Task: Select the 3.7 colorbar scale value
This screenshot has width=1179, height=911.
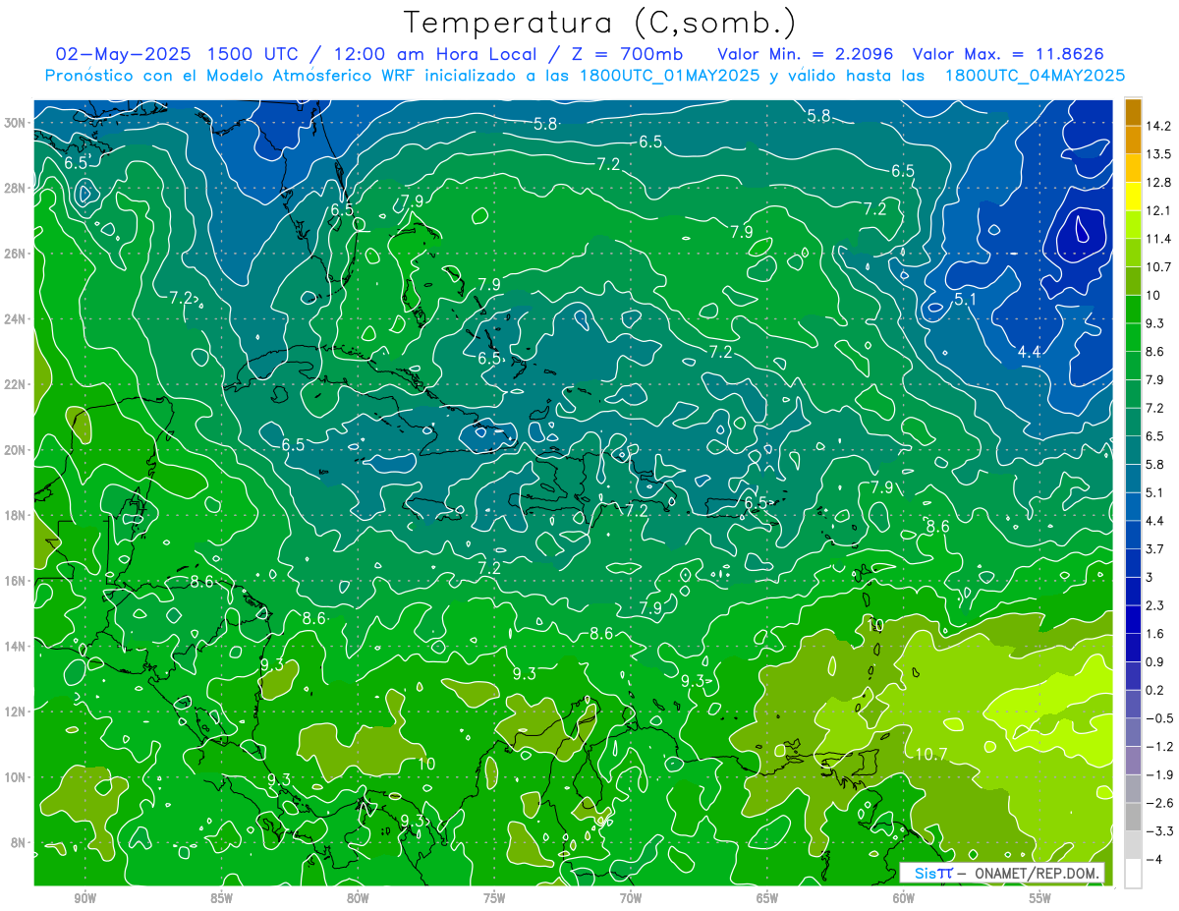Action: point(1155,548)
